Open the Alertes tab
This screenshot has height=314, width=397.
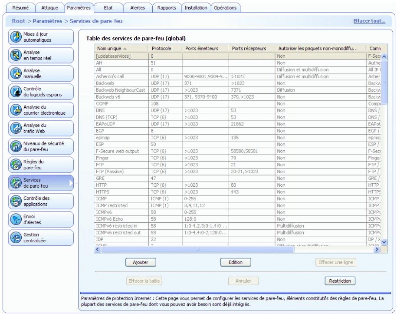138,8
